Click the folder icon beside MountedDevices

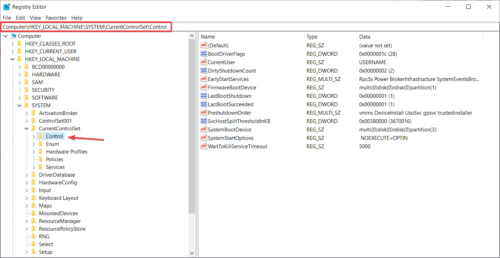pyautogui.click(x=34, y=213)
